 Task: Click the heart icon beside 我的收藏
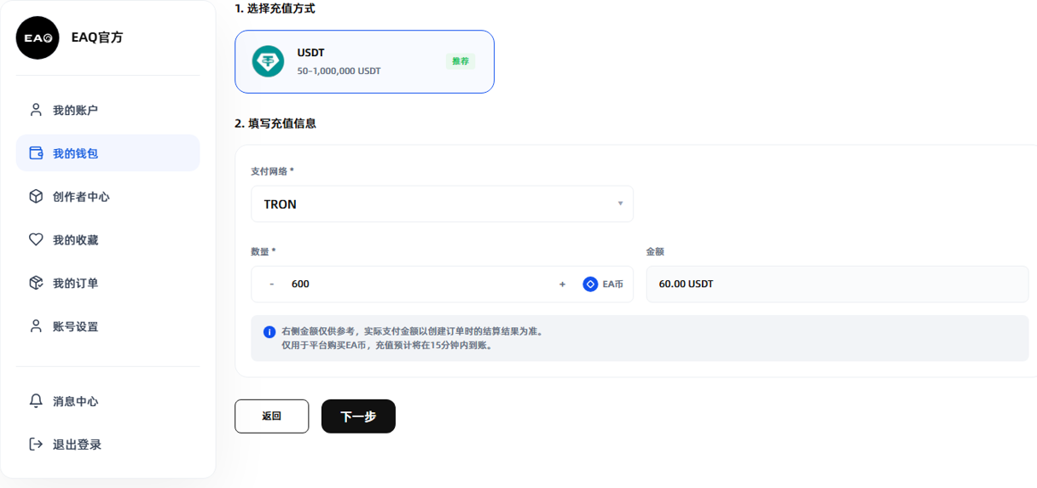pos(36,240)
